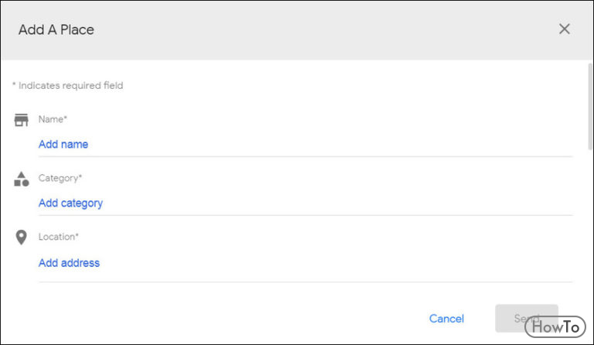This screenshot has height=345, width=594.
Task: Focus the Add name field
Action: (x=306, y=145)
